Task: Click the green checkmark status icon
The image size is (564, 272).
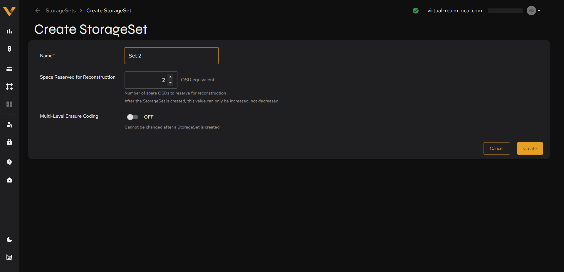Action: tap(416, 11)
